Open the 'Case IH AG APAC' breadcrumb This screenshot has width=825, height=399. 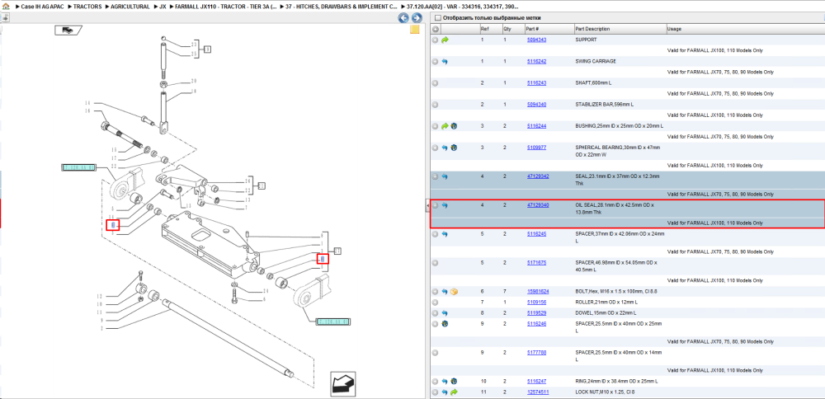[43, 7]
